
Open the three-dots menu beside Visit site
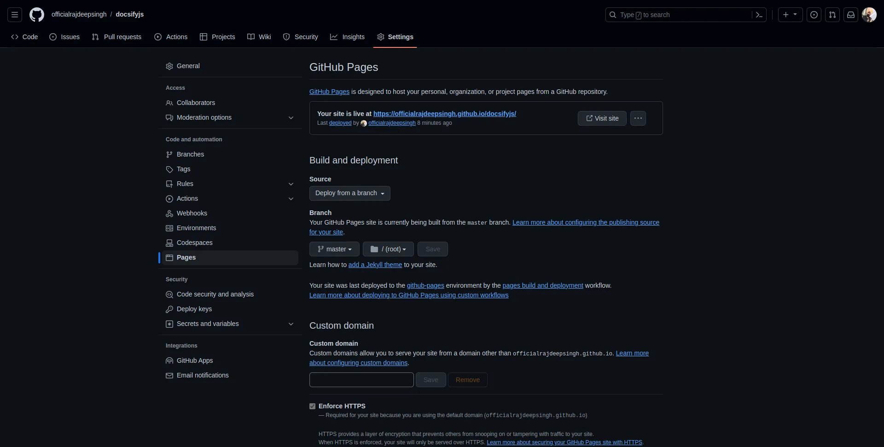click(638, 118)
